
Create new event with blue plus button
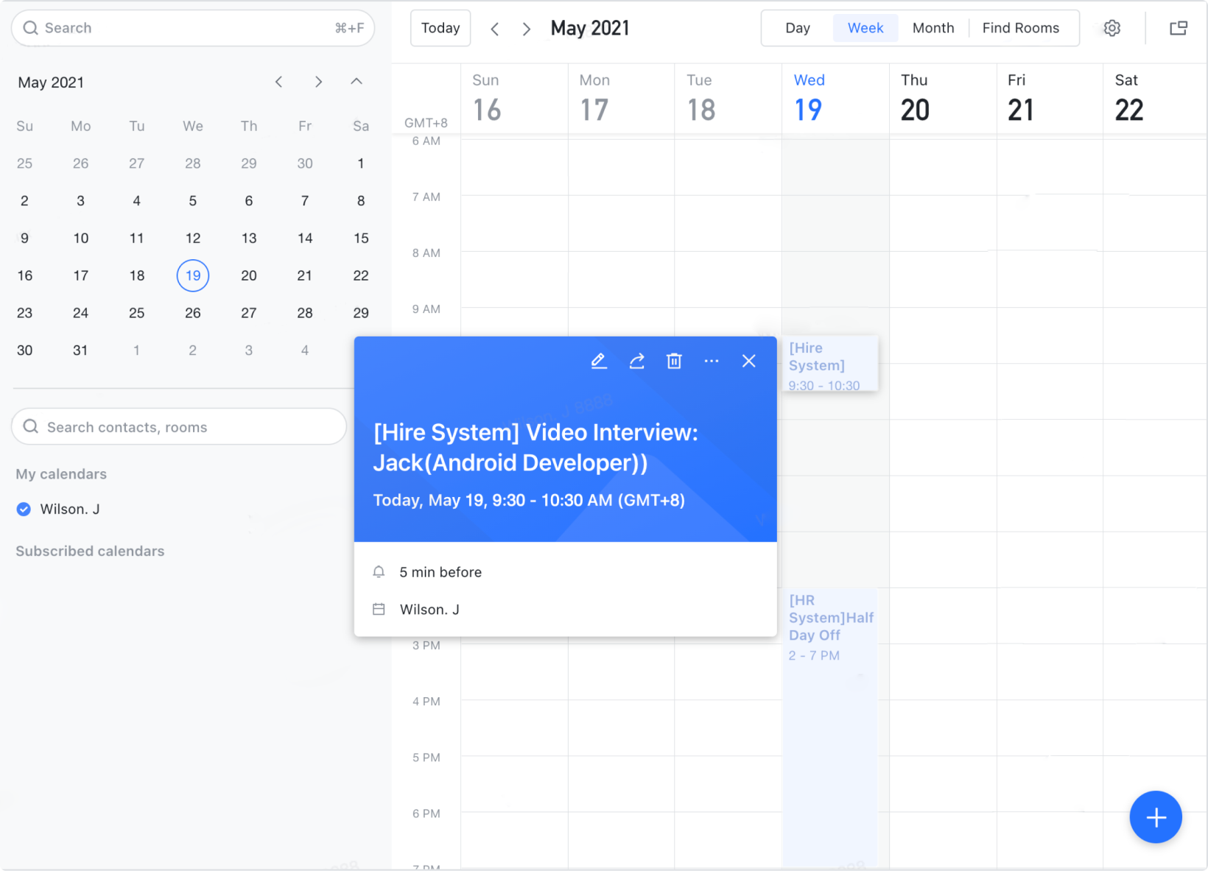click(x=1156, y=817)
